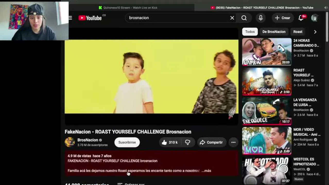
Task: Open the Alejo Suárez ROAST YOURSELF thumbnail
Action: [267, 81]
